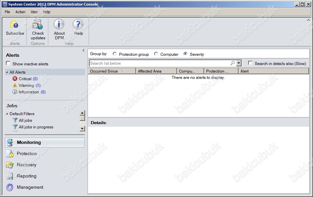Click the Recovery workspace icon
Viewport: 313px width, 197px height.
(10, 165)
